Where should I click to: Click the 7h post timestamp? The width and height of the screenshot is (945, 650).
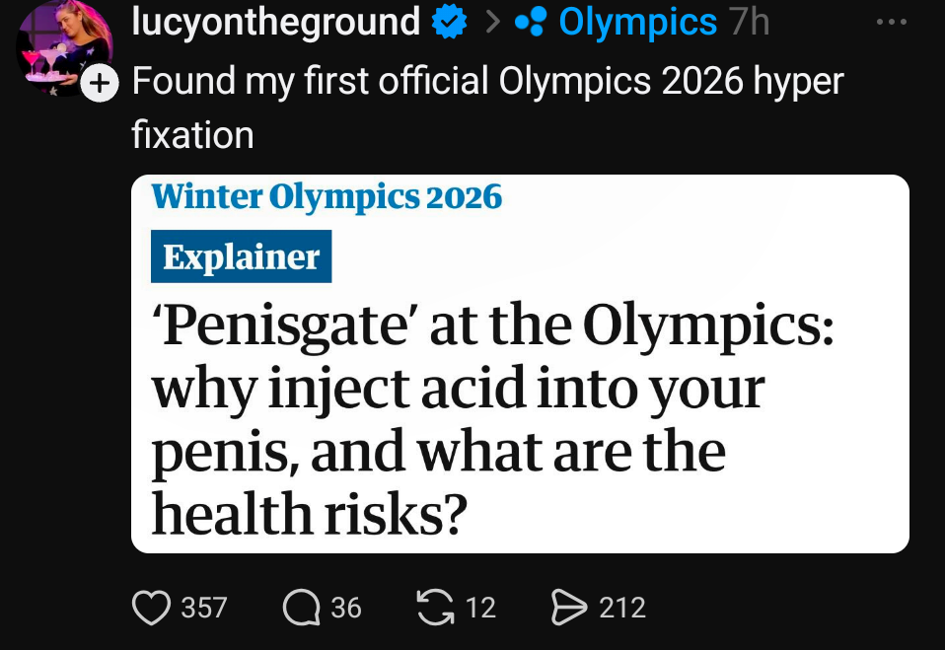coord(749,24)
